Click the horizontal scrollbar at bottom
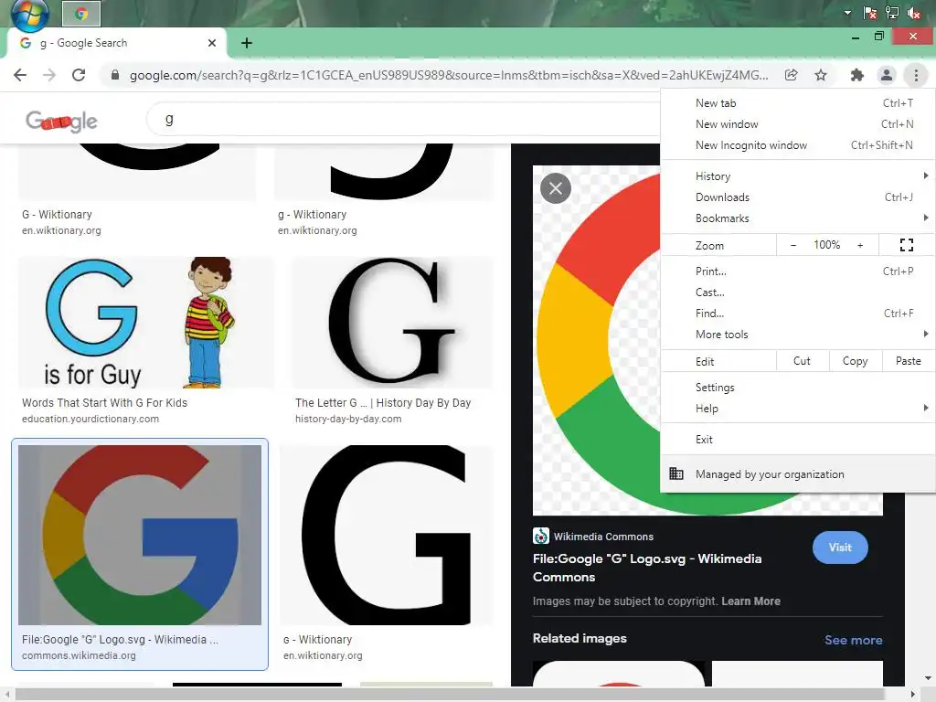The image size is (936, 702). [x=449, y=695]
